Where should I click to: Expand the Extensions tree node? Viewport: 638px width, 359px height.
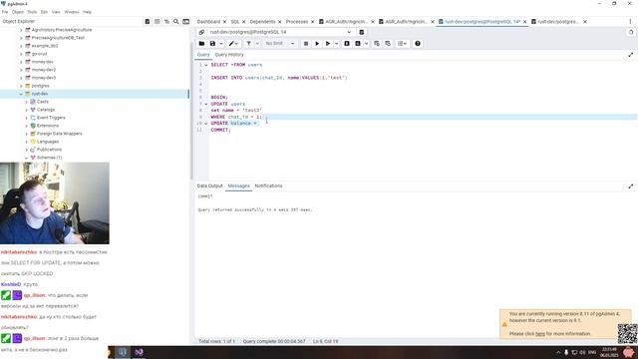point(27,126)
